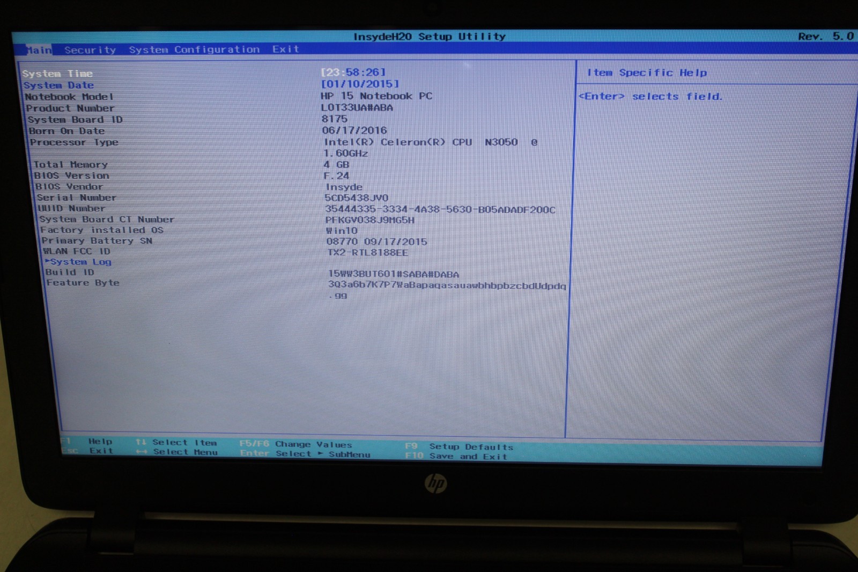The image size is (858, 572).
Task: Select the Win10 factory OS value
Action: point(342,231)
